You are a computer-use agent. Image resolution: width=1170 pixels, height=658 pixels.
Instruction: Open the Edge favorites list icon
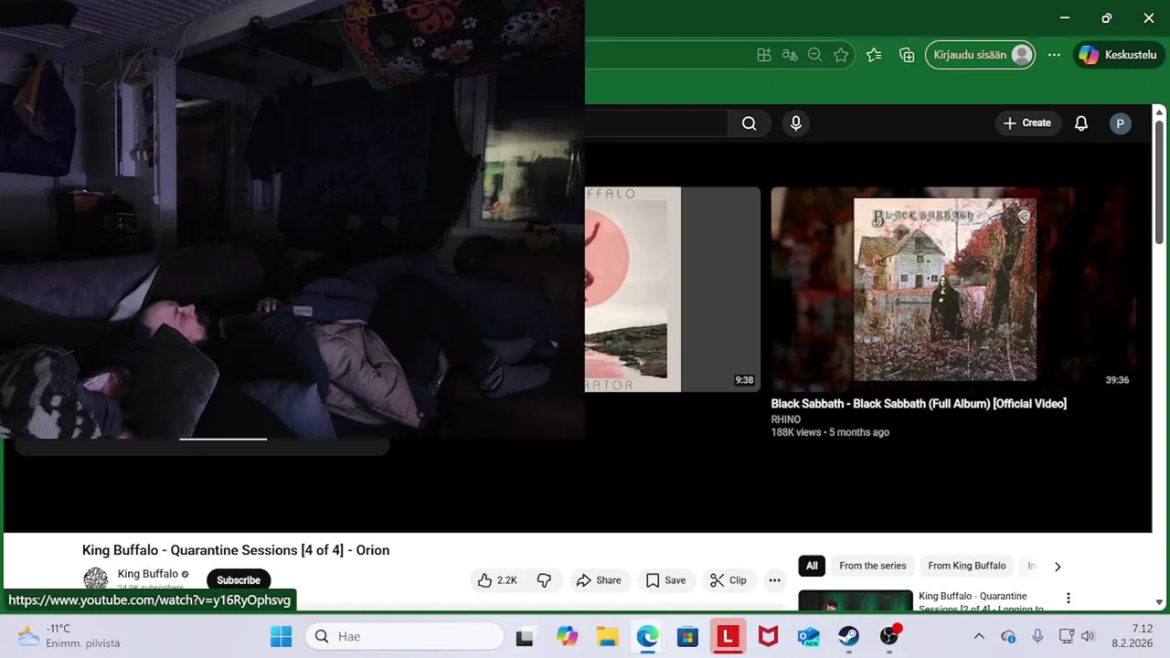point(874,55)
